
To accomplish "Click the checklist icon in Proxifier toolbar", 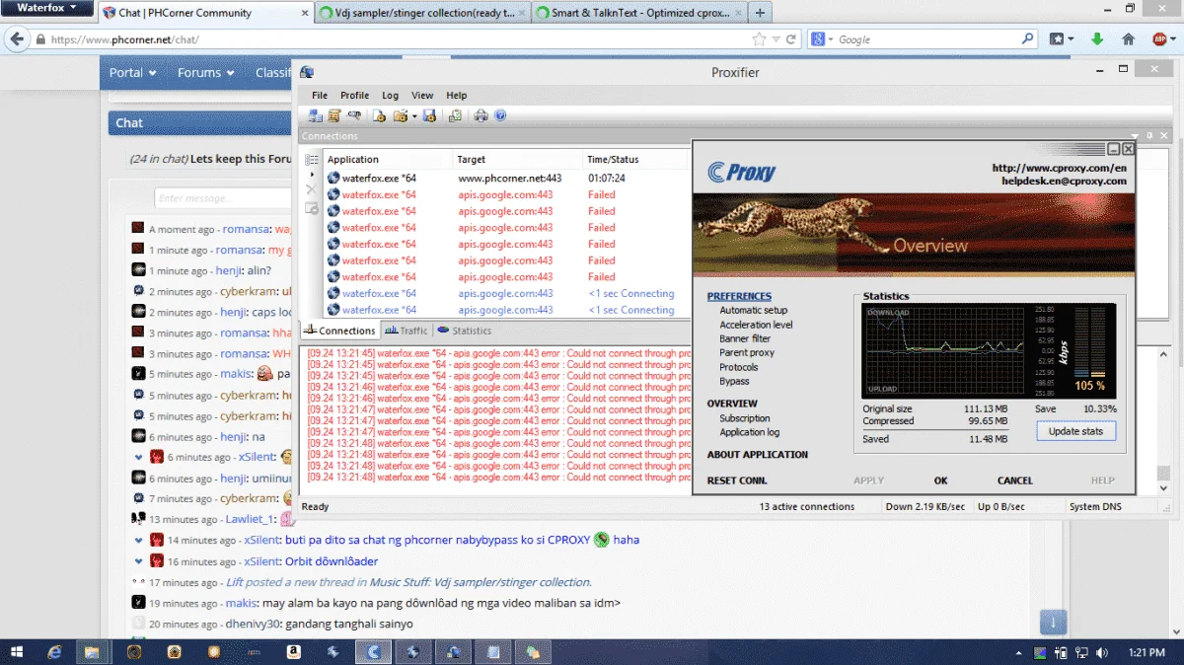I will [x=455, y=115].
